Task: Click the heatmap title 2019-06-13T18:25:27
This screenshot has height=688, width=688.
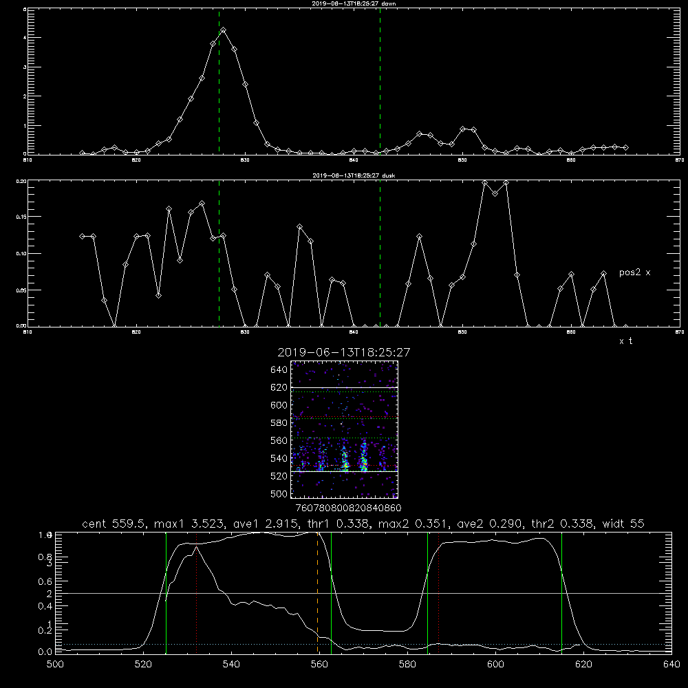Action: click(343, 352)
